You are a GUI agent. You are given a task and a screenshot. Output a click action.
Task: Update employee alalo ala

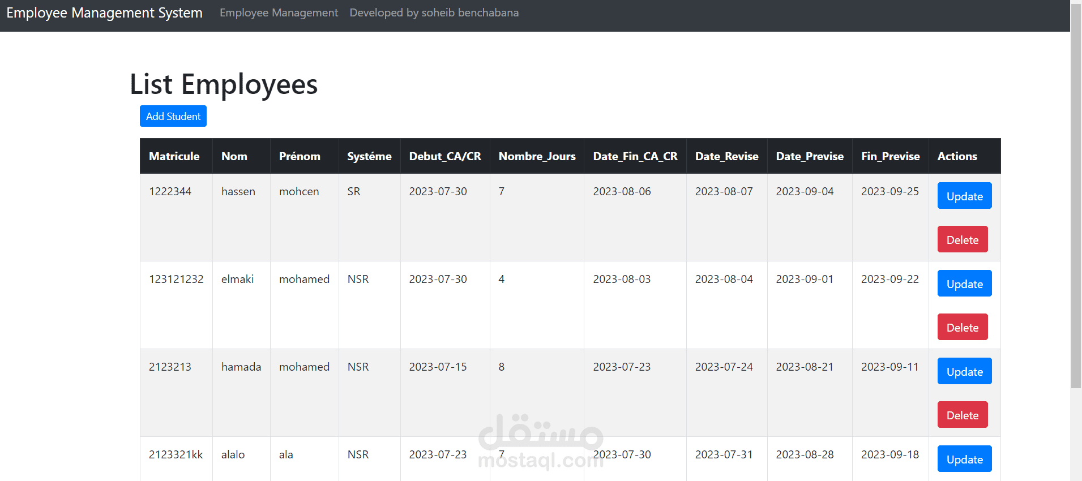point(964,459)
